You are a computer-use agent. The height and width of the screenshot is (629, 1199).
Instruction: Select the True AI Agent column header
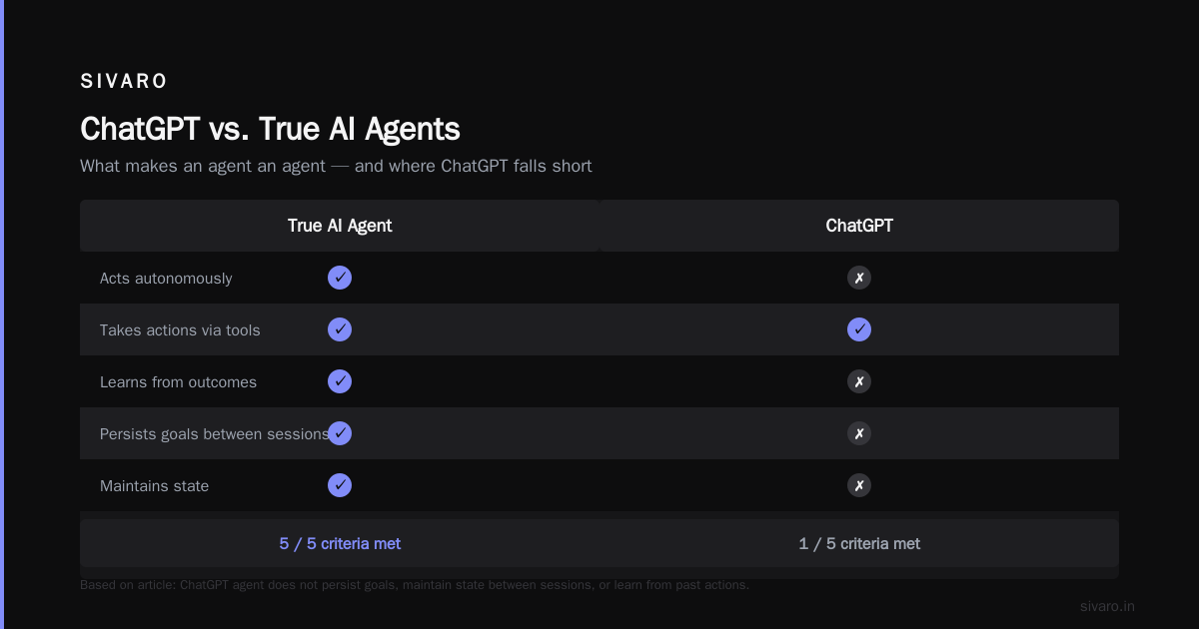tap(340, 226)
